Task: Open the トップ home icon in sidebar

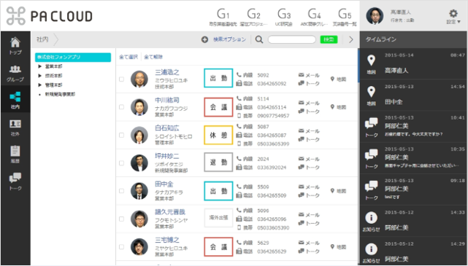Action: [15, 46]
